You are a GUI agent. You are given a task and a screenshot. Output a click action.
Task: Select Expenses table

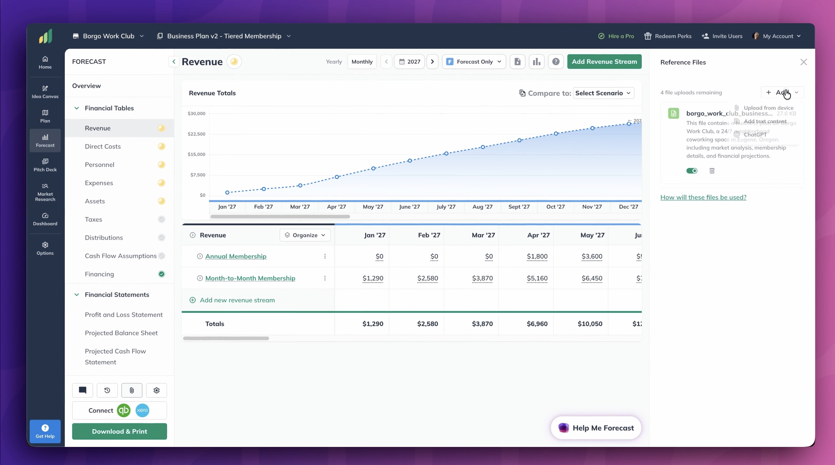click(119, 183)
